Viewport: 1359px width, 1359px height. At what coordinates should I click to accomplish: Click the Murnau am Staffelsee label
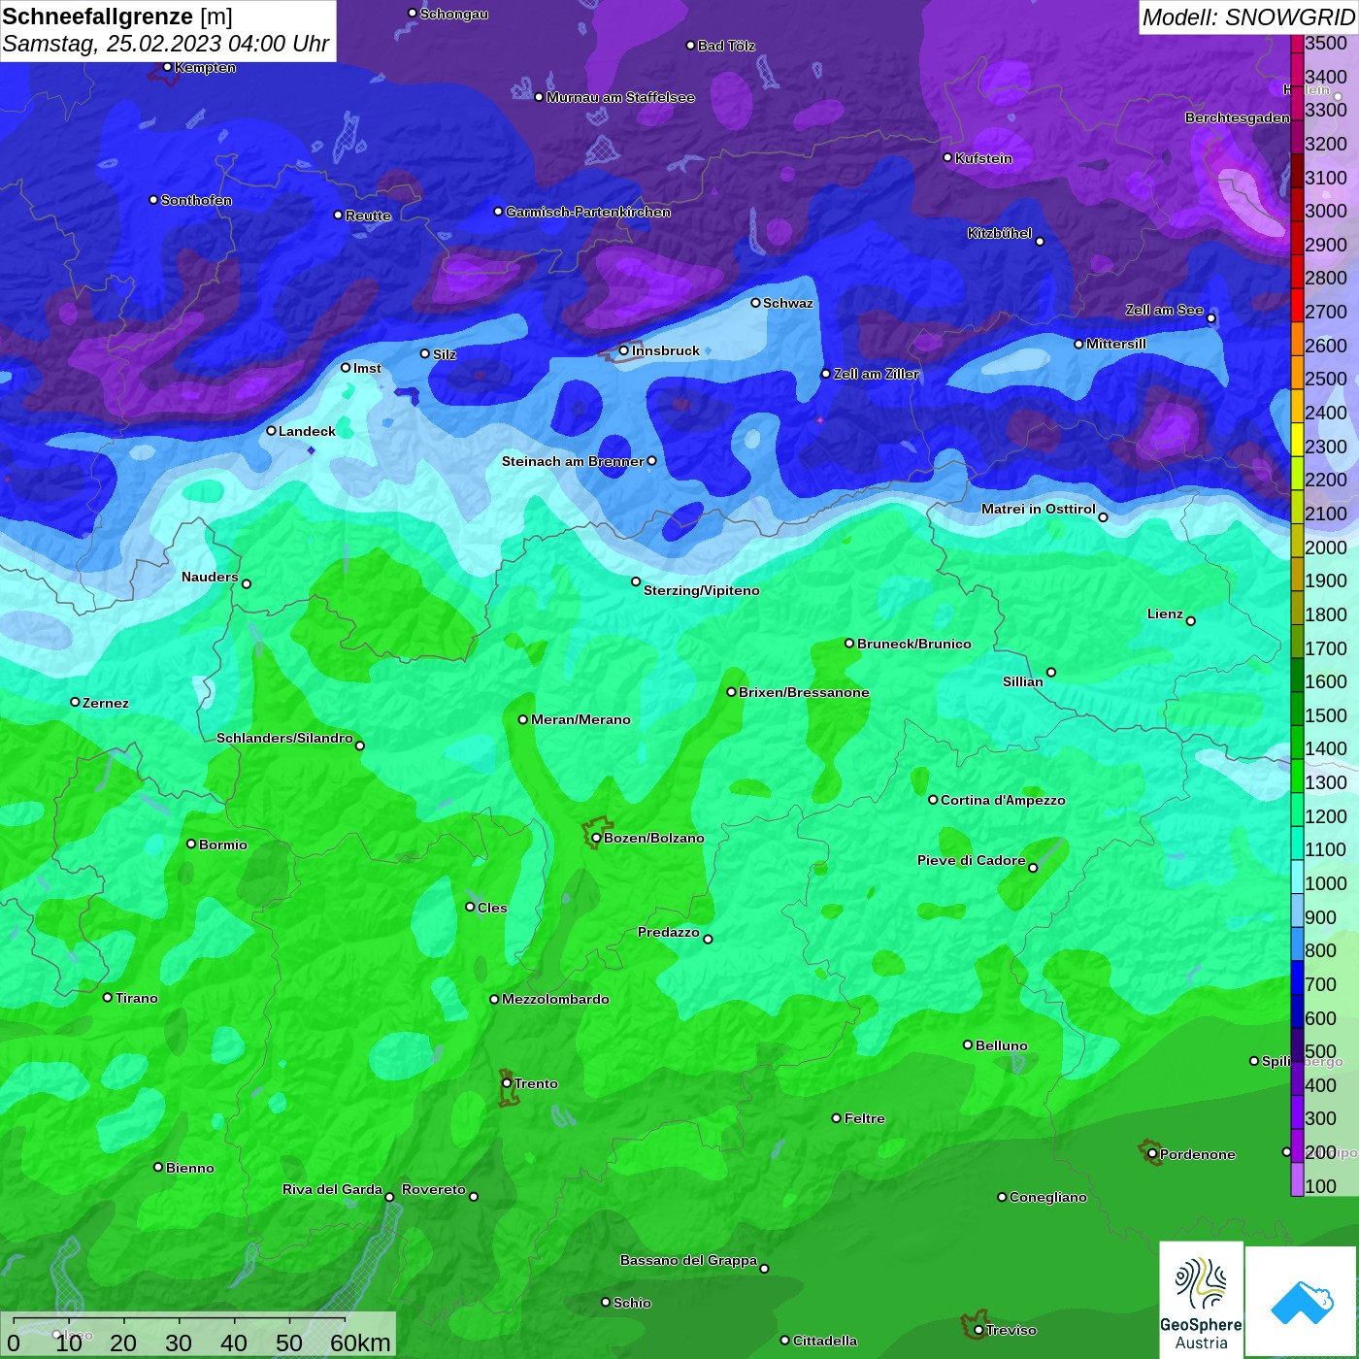coord(620,97)
